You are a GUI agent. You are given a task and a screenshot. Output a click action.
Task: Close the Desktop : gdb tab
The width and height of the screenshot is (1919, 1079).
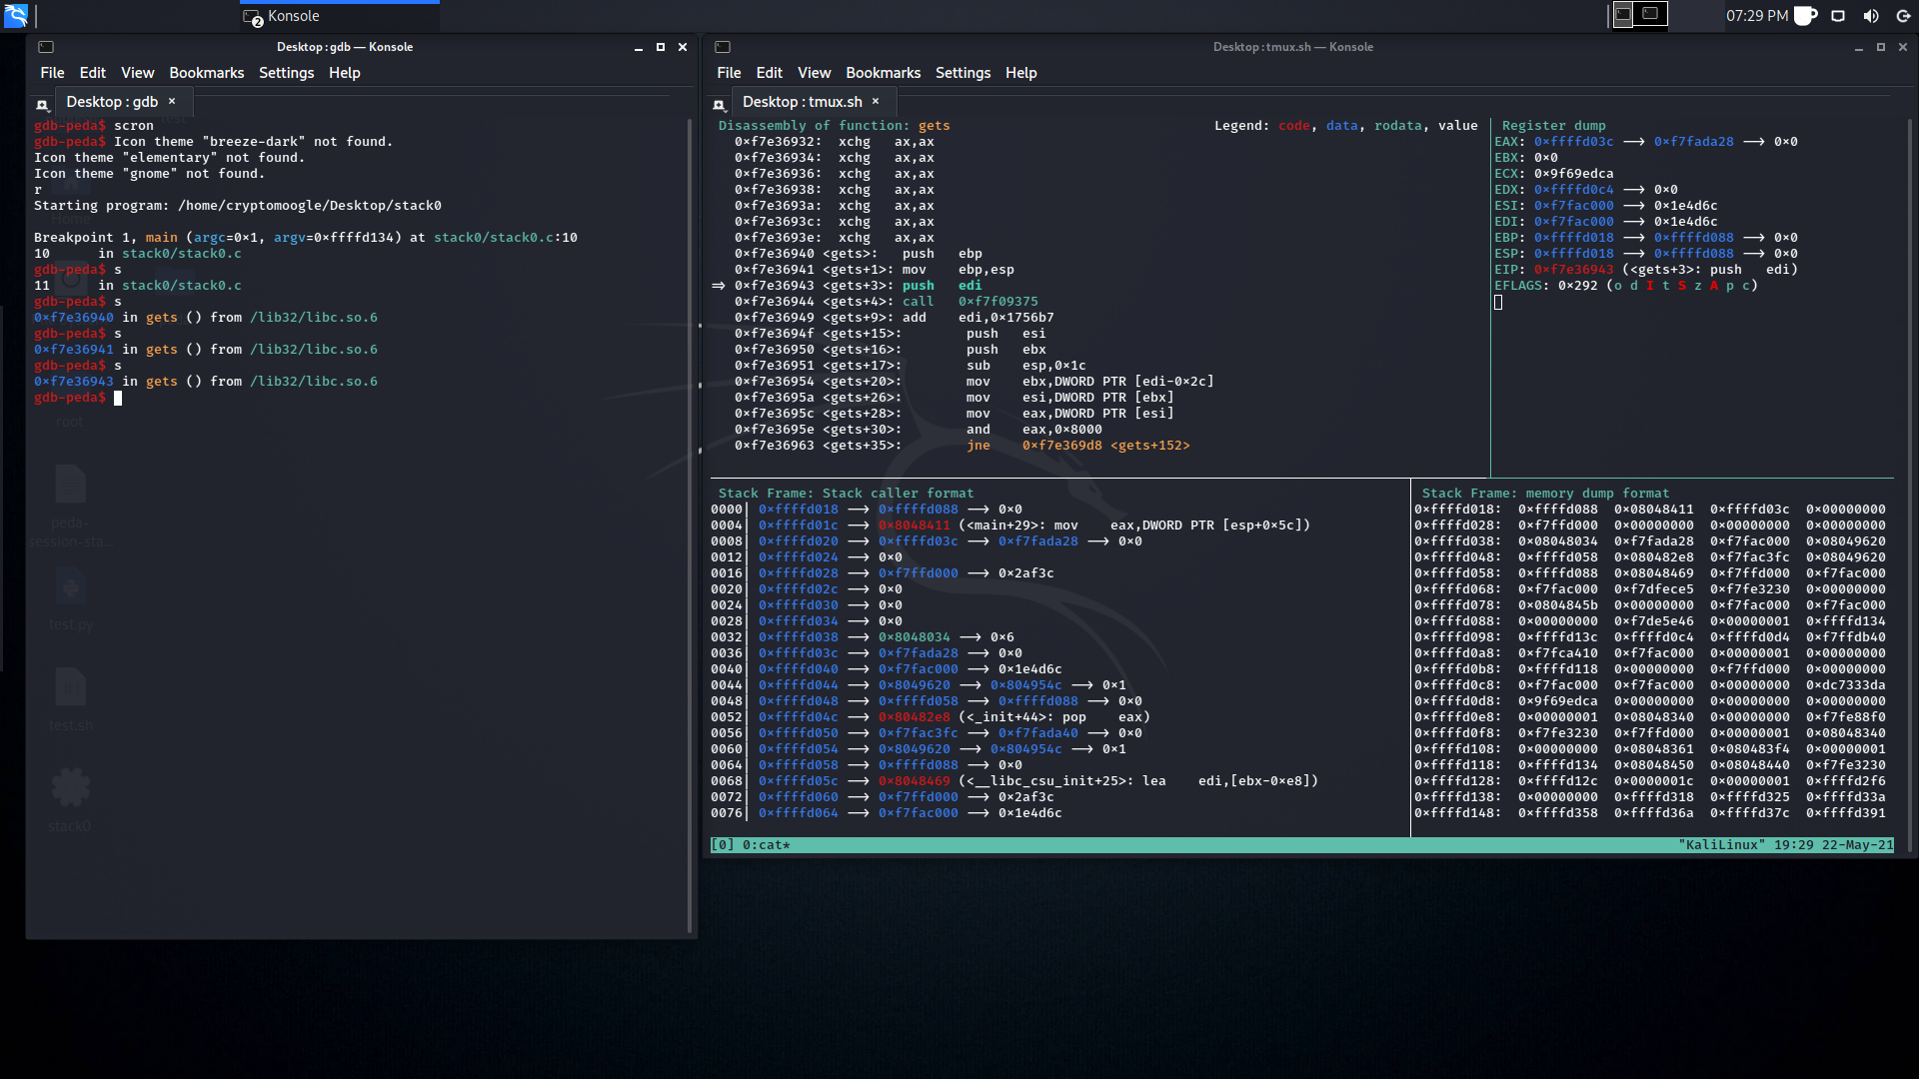[x=172, y=102]
